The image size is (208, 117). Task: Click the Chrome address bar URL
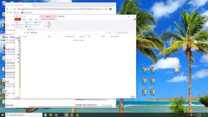coord(61,9)
